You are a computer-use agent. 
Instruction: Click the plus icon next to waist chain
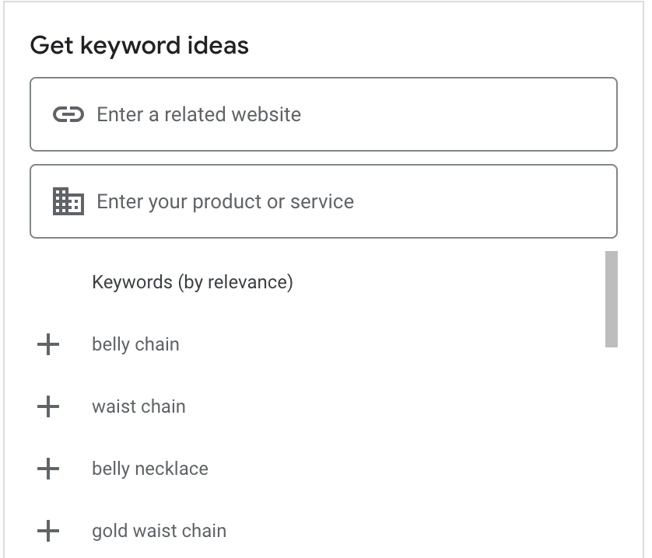coord(48,406)
